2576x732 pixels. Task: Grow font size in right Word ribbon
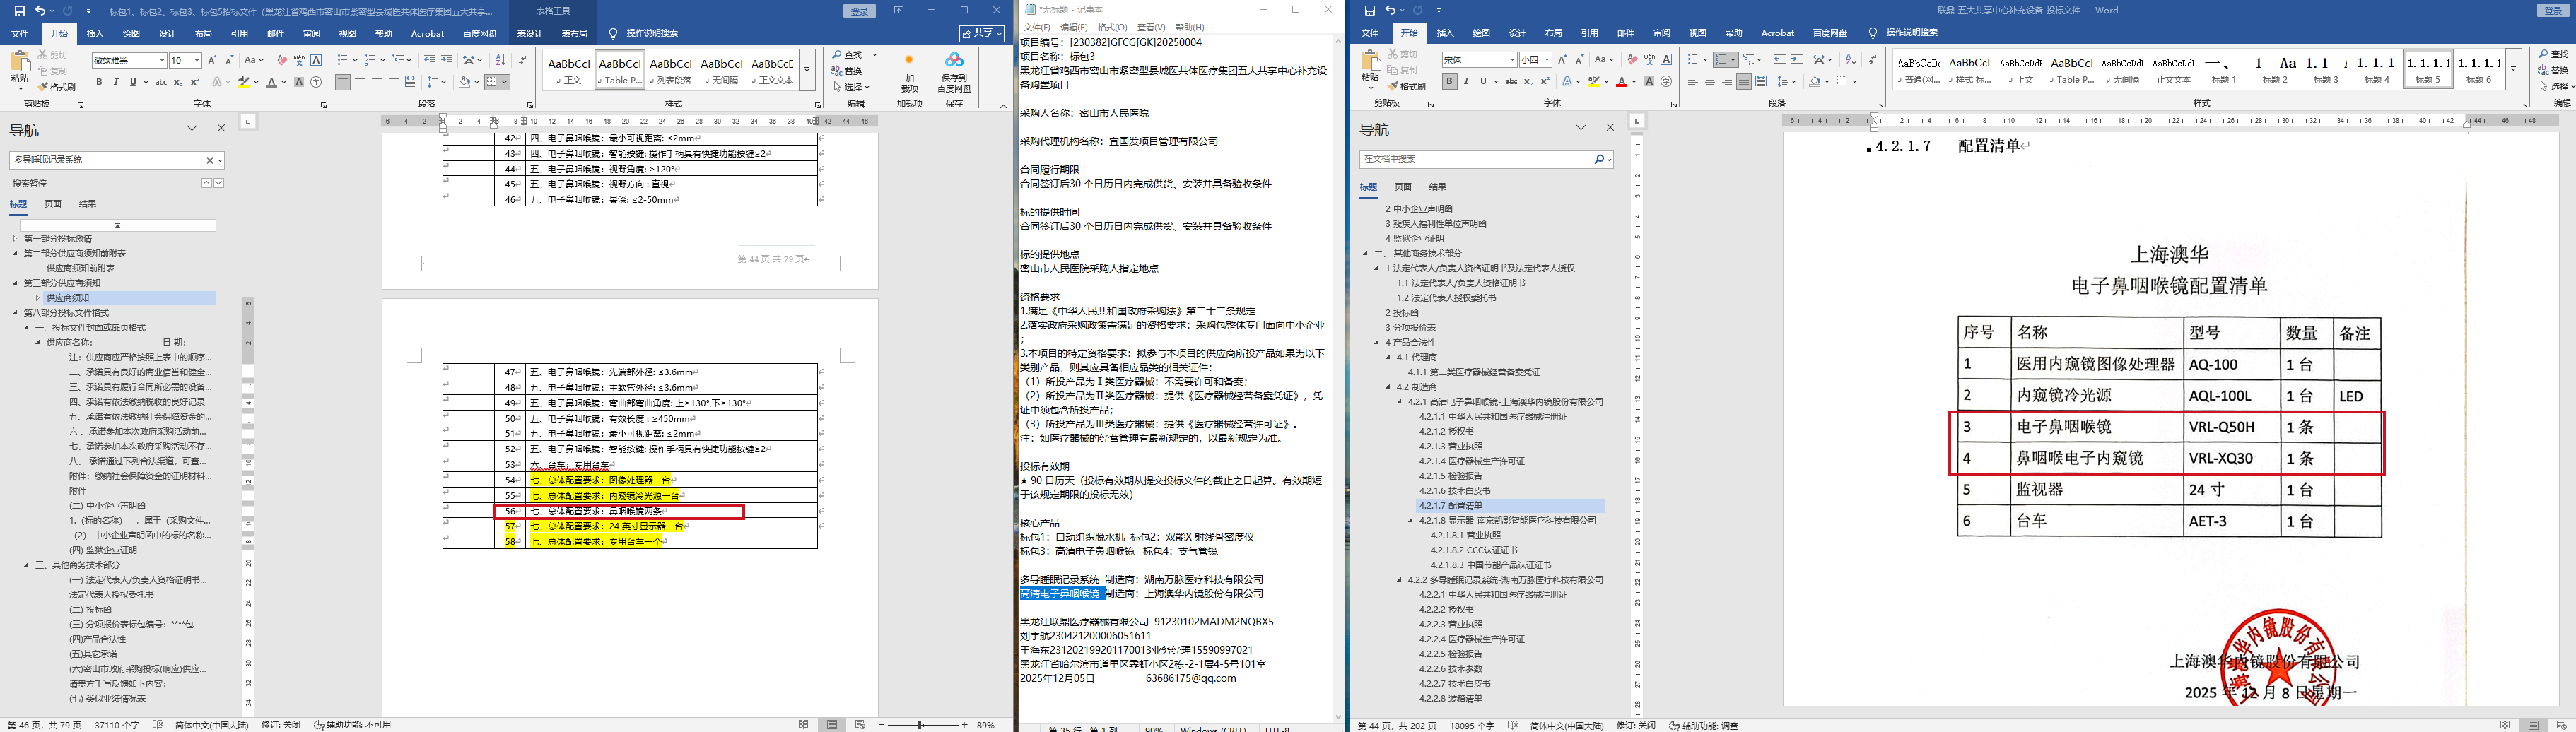(x=1562, y=60)
